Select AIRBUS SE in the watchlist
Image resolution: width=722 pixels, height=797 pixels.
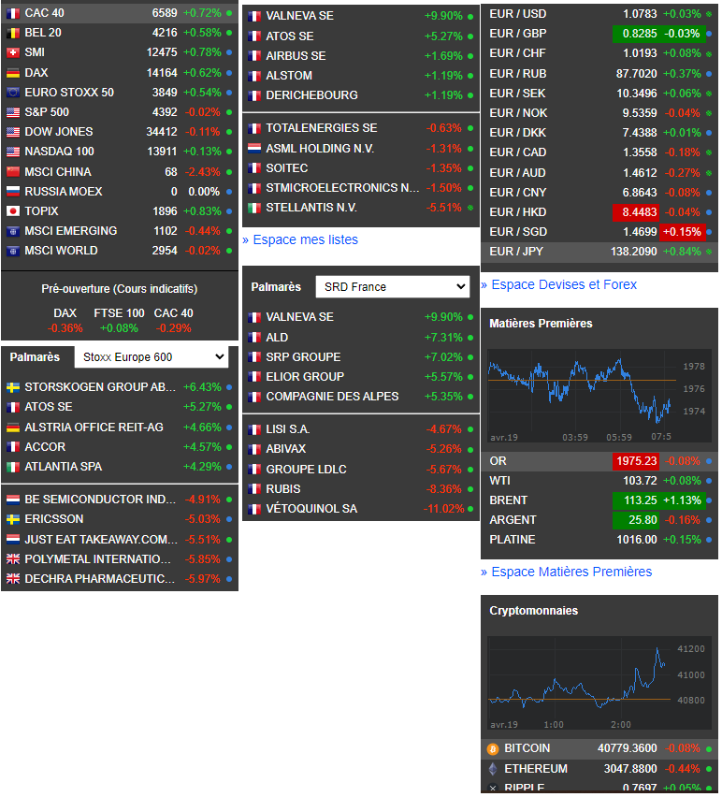pos(361,56)
